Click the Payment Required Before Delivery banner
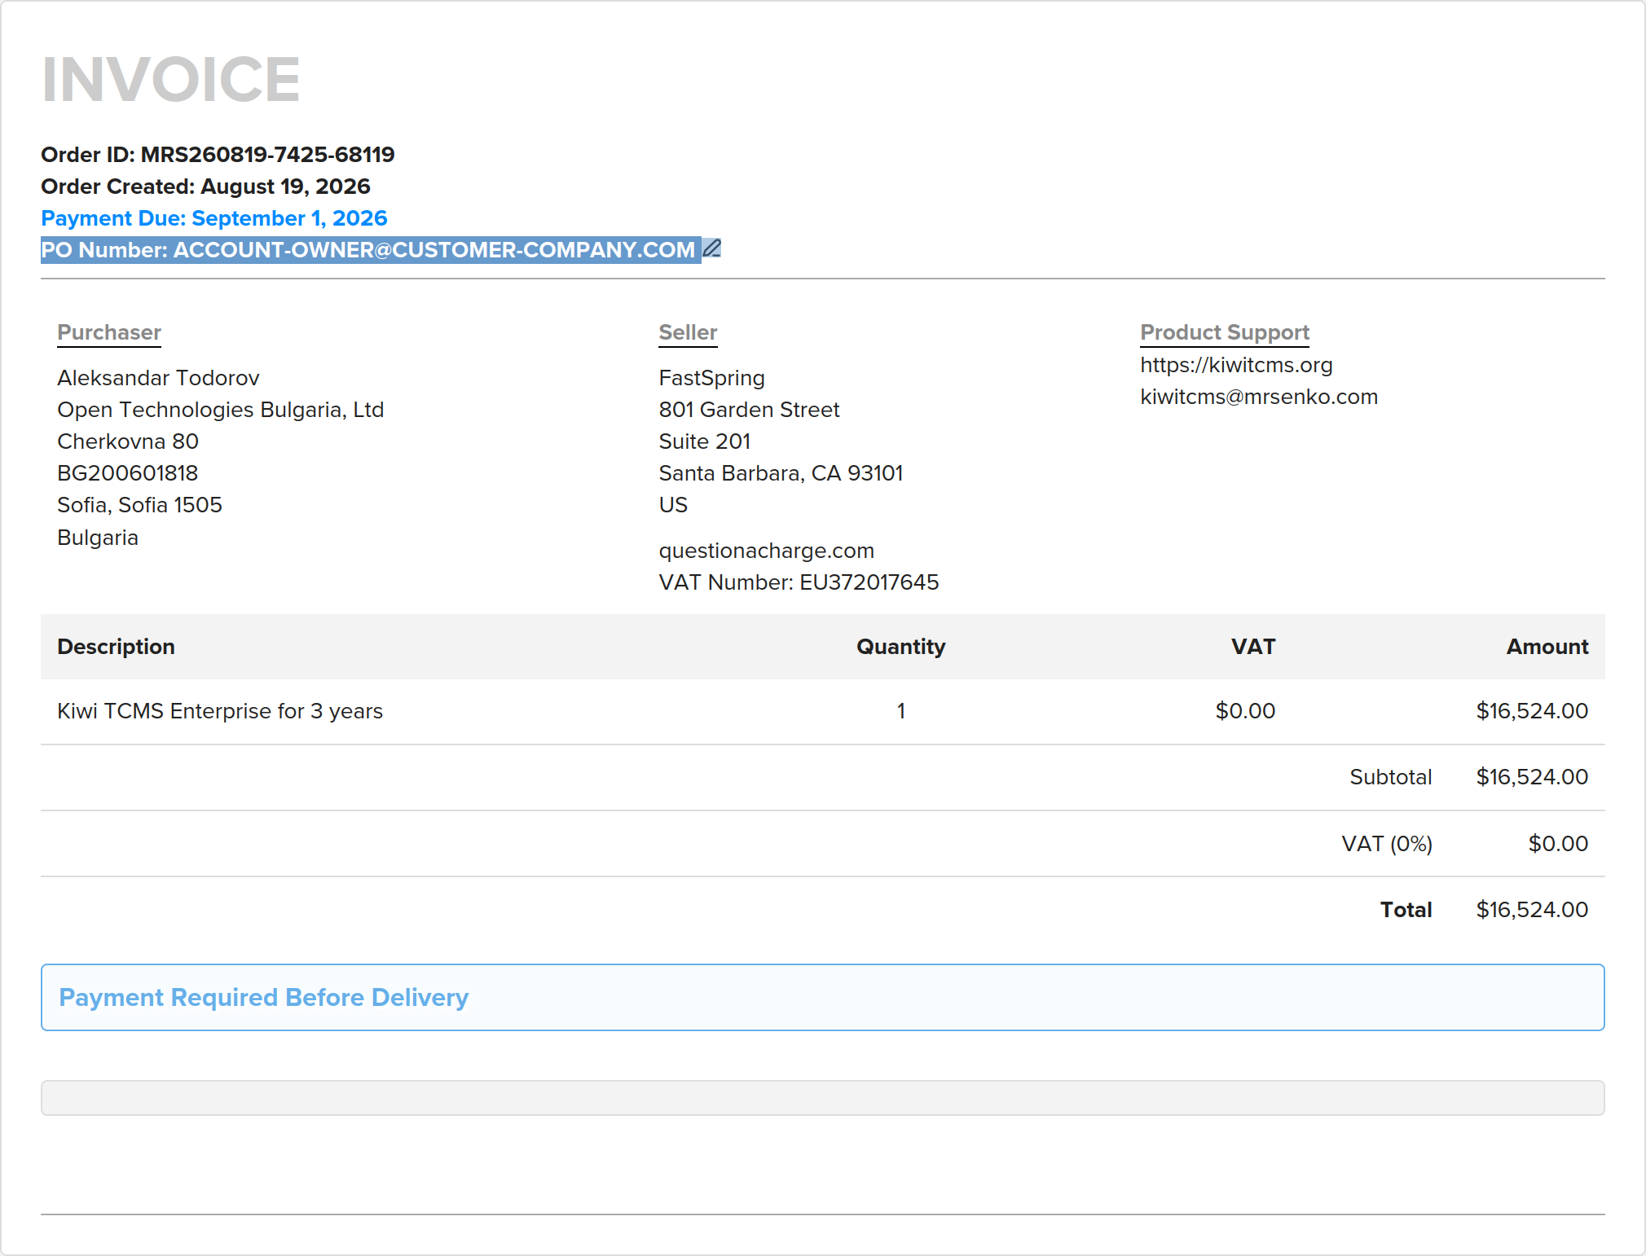 [823, 998]
